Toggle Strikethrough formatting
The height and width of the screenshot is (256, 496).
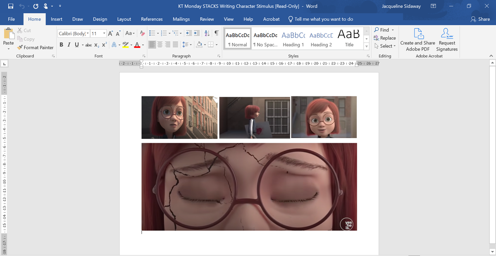88,45
